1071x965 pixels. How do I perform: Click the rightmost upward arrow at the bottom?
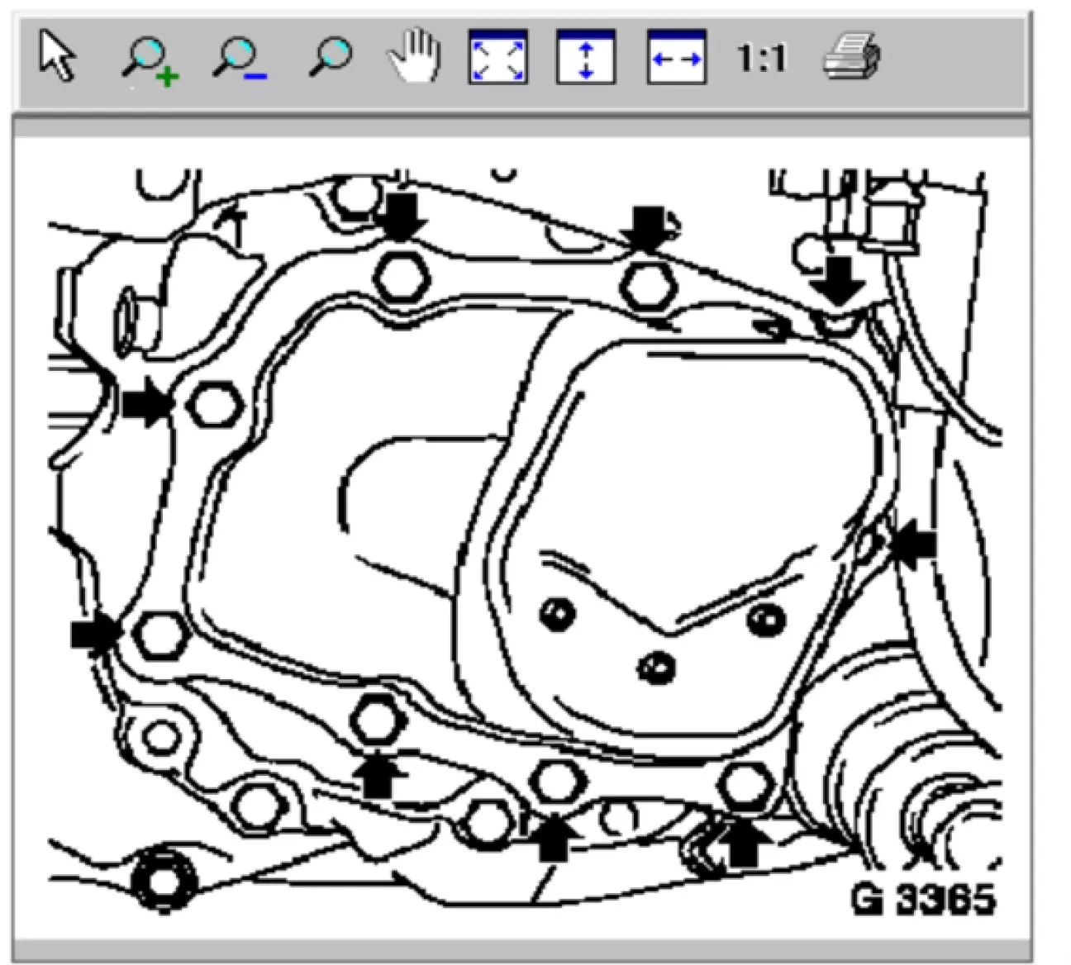tap(744, 843)
